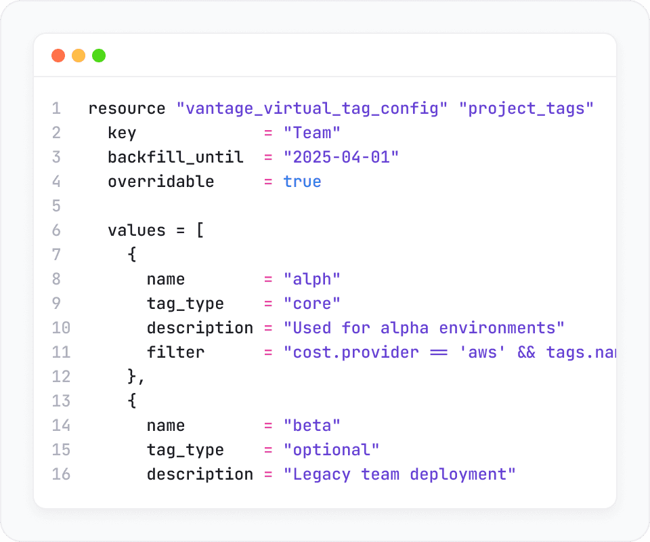Viewport: 650px width, 542px height.
Task: Click the opening bracket after values
Action: point(200,230)
